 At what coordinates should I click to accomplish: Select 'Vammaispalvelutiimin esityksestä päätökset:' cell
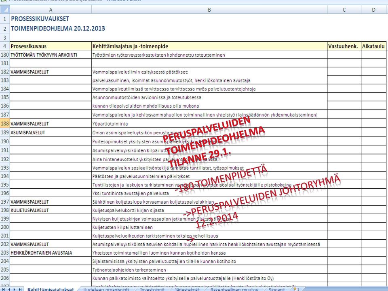[209, 72]
